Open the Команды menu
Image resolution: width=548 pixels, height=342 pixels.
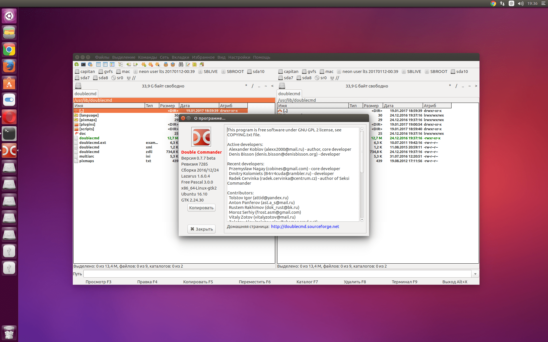tap(148, 57)
